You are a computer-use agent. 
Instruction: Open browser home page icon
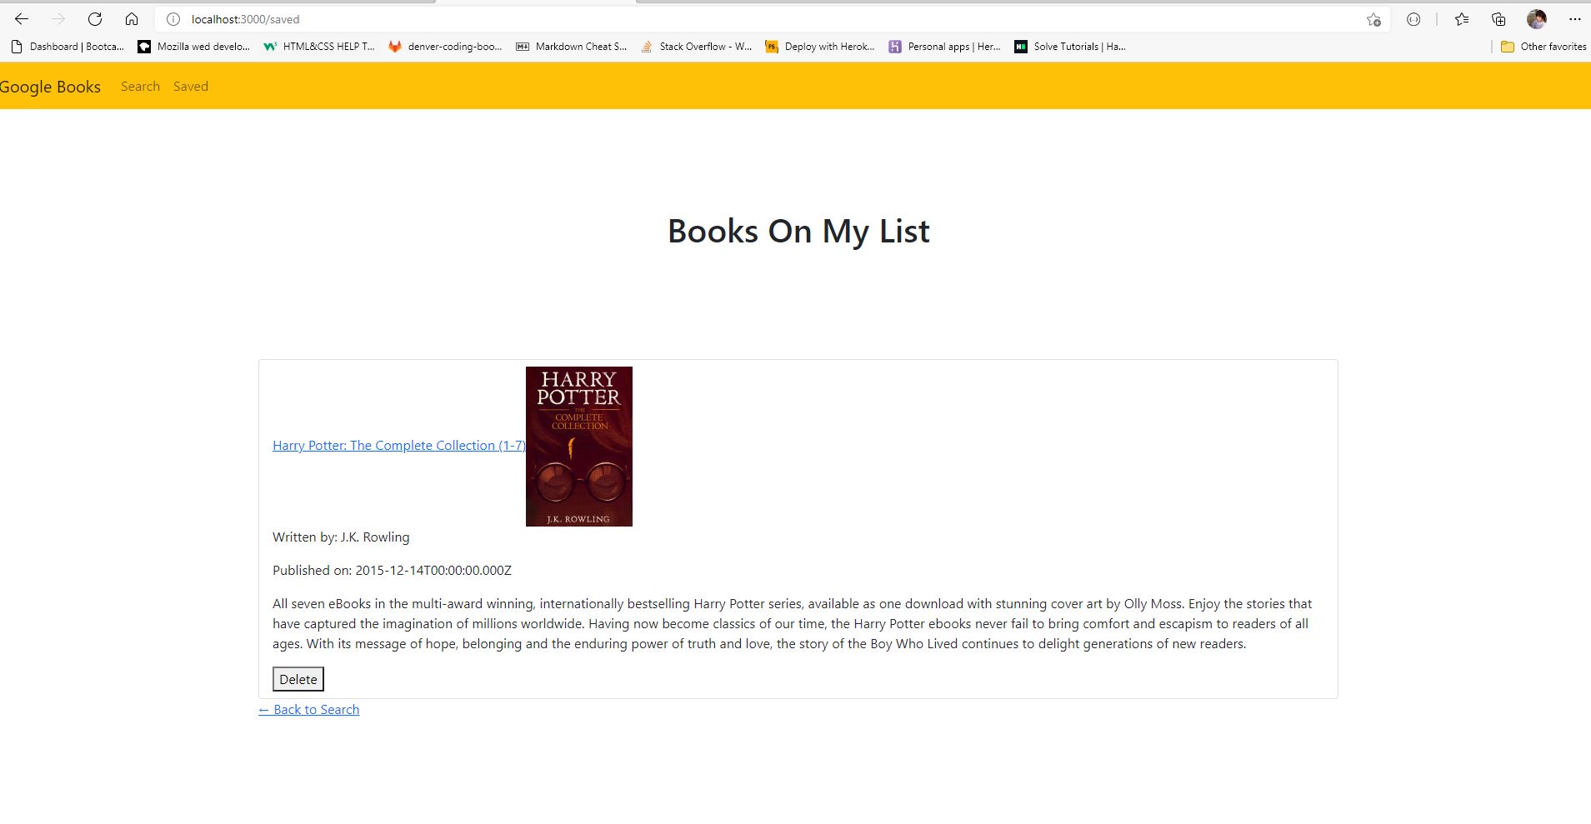coord(132,19)
